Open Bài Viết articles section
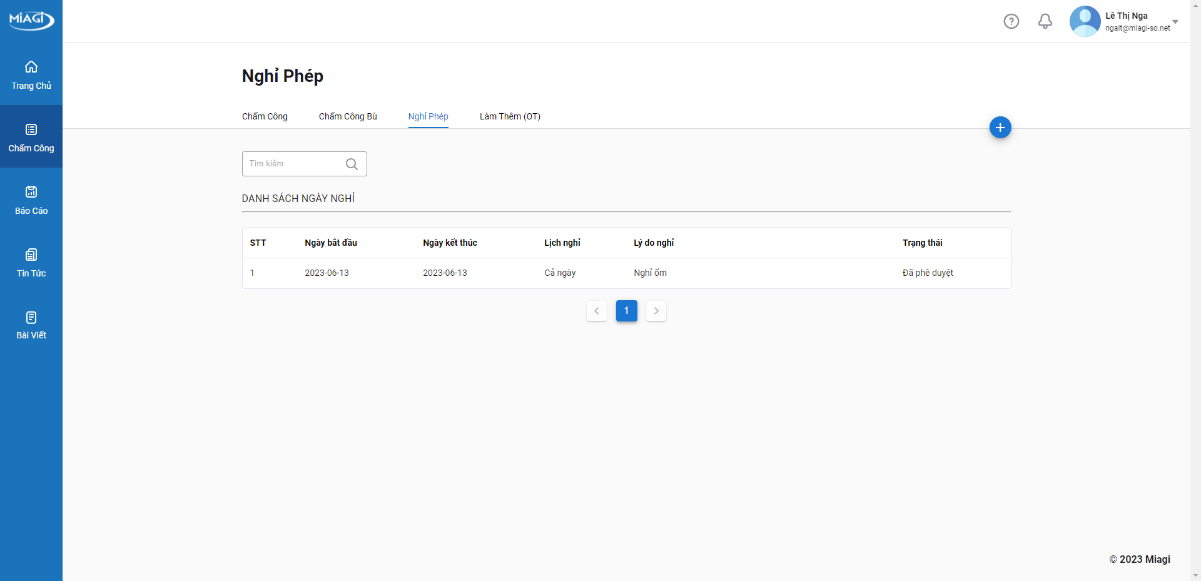Screen dimensions: 1201x581 click(x=31, y=325)
